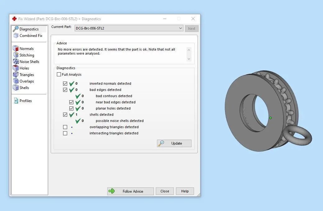Click green checkmark beside inverted normals detected
The height and width of the screenshot is (211, 323).
click(x=72, y=83)
